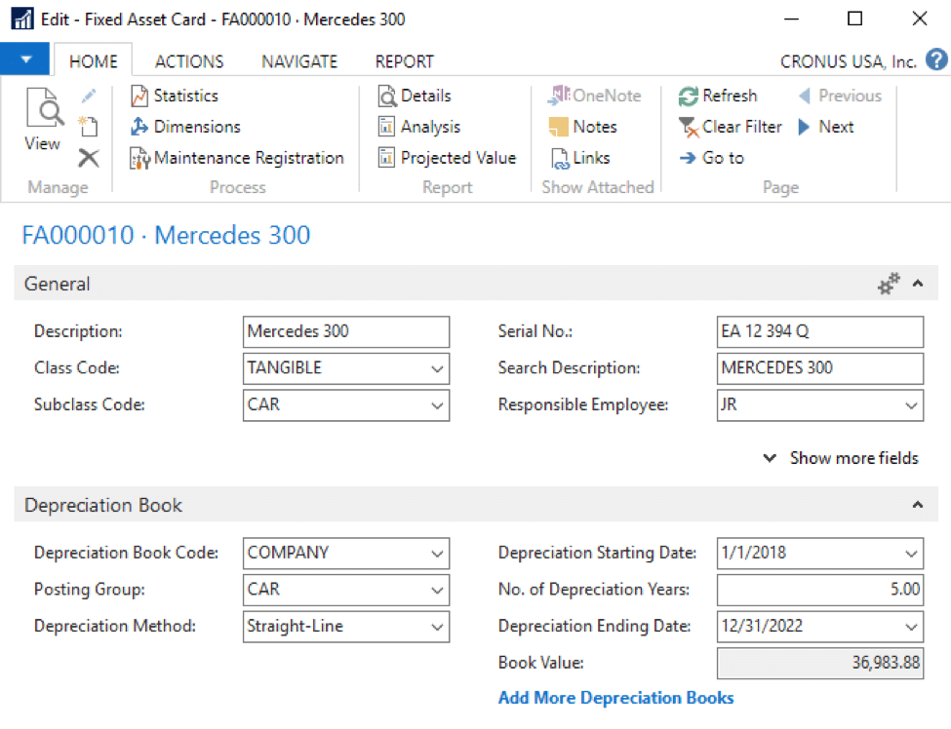The image size is (951, 729).
Task: Open the Responsible Employee dropdown
Action: (x=911, y=405)
